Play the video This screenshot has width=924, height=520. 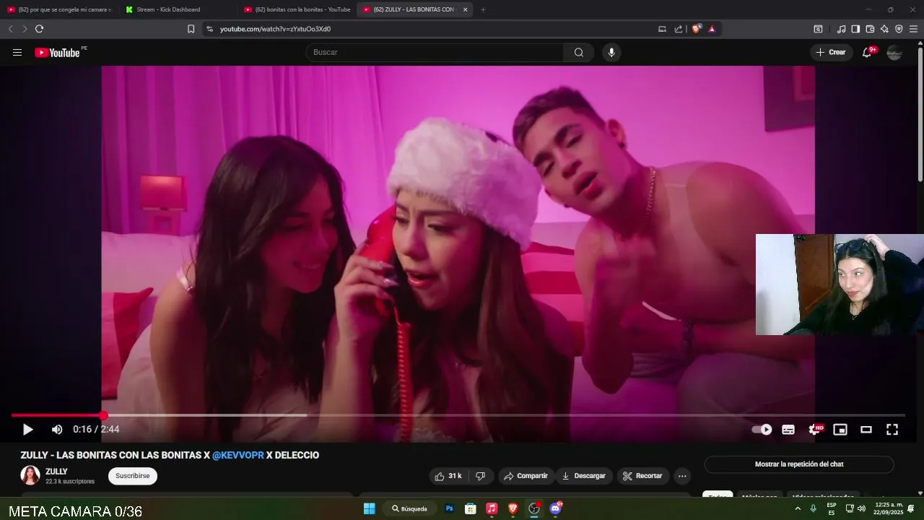point(27,430)
